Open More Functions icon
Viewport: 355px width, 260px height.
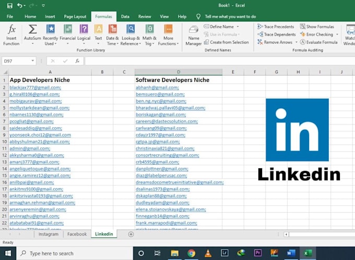[x=168, y=29]
